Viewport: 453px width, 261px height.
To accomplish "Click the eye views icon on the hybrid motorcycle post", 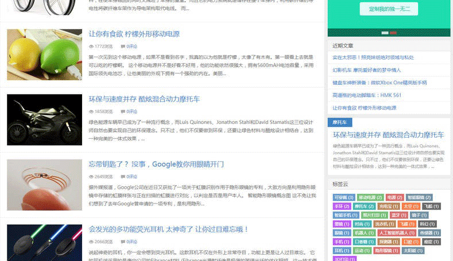I will [x=91, y=111].
